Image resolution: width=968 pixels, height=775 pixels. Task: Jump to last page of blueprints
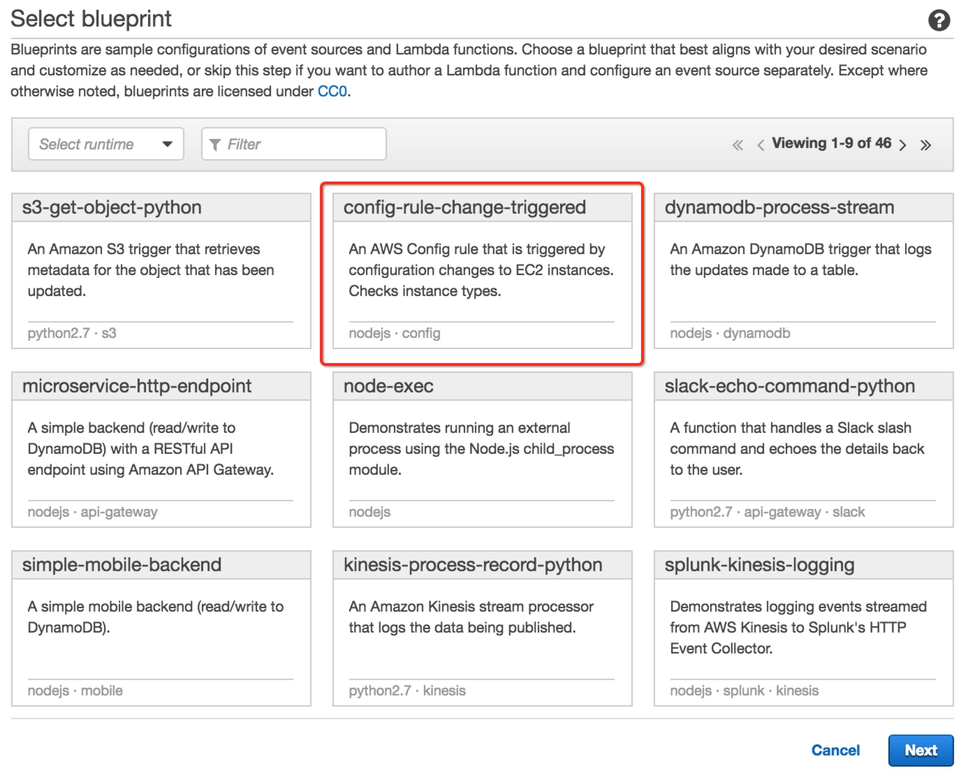[x=925, y=145]
